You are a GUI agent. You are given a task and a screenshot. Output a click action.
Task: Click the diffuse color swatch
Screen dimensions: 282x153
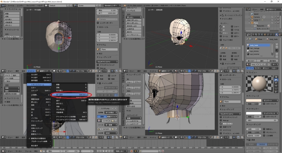click(253, 100)
